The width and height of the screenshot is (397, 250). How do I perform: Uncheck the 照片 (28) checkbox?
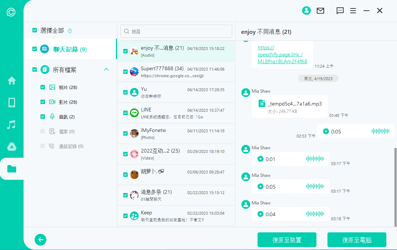pos(42,87)
